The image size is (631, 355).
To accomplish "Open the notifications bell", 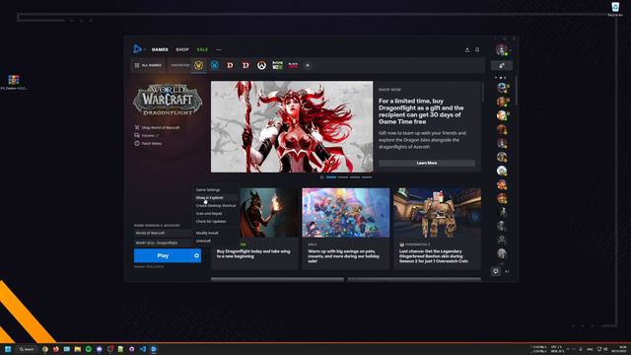I will point(477,49).
